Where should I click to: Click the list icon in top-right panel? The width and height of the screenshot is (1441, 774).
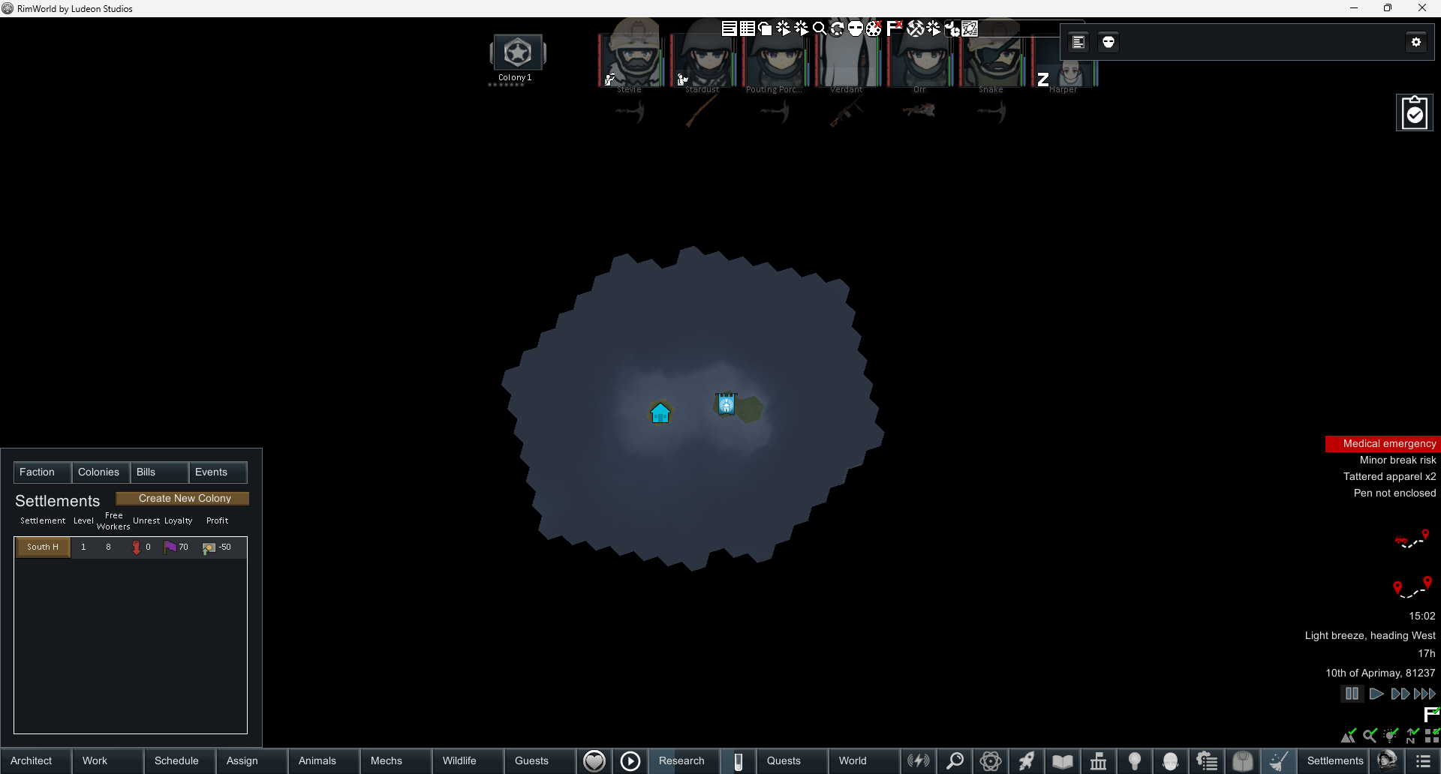click(x=1078, y=42)
